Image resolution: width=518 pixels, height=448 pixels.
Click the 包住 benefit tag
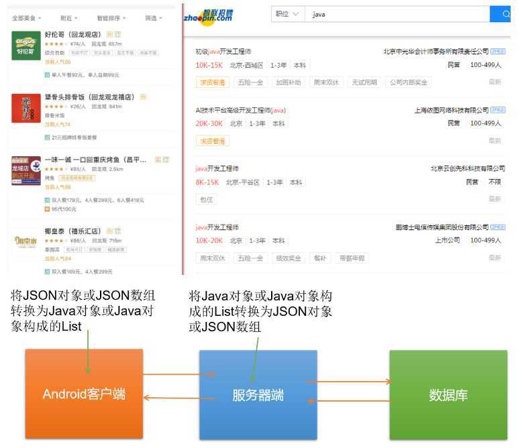coord(207,199)
